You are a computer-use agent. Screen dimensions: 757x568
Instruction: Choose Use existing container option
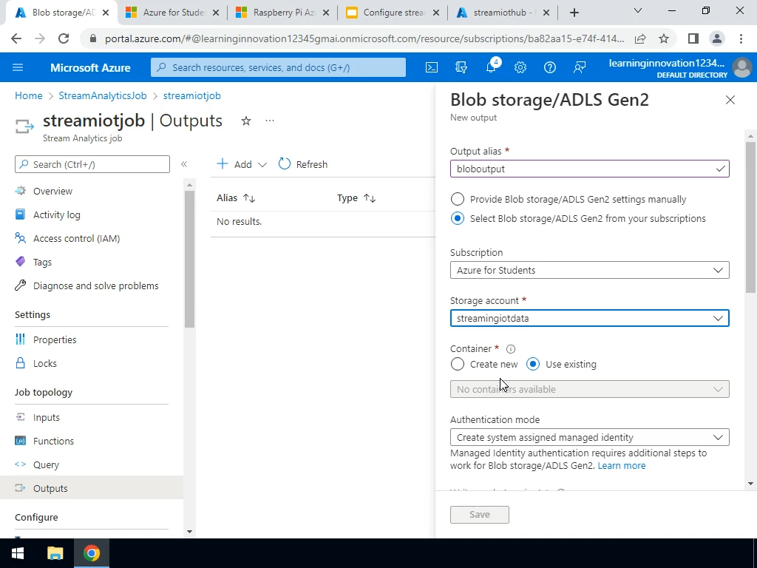click(x=533, y=364)
